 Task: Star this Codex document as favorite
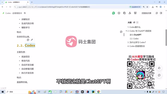click(x=119, y=13)
